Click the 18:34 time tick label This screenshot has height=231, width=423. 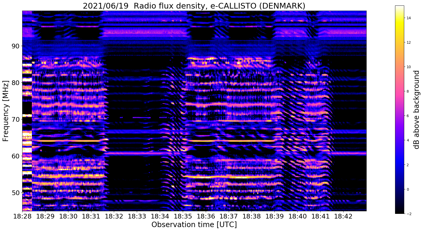(x=160, y=216)
